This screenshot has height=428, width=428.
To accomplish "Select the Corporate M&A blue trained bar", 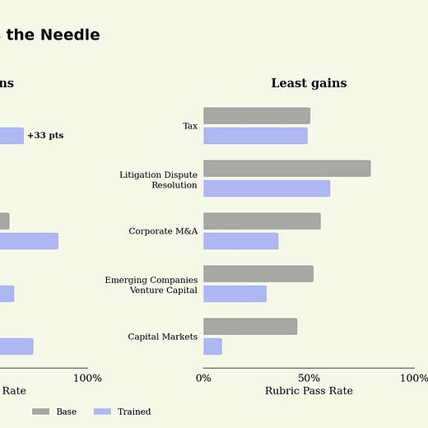I will tap(241, 241).
